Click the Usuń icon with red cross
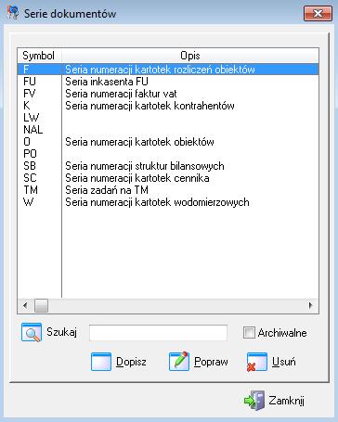Viewport: 338px width, 422px height. [257, 362]
